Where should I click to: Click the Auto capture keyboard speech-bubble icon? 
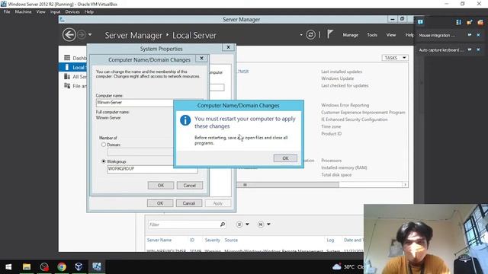click(470, 49)
